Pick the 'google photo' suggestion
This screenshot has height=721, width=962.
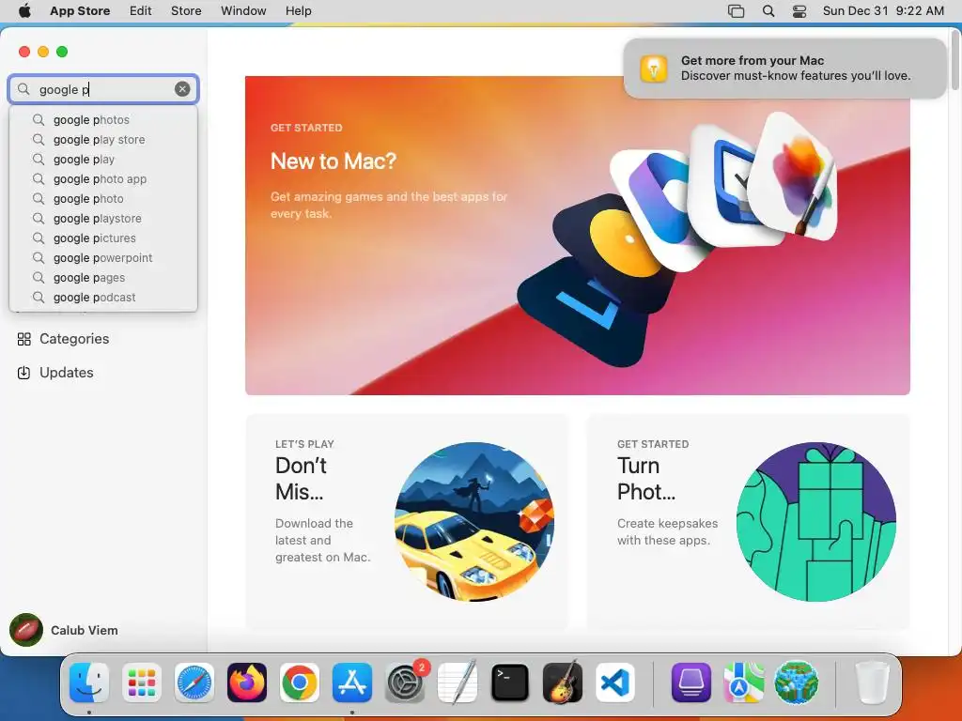point(103,198)
